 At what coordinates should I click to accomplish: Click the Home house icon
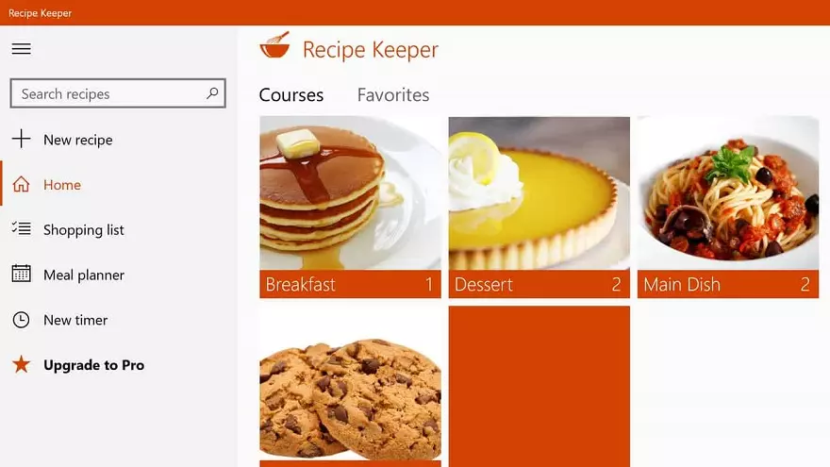(x=21, y=184)
